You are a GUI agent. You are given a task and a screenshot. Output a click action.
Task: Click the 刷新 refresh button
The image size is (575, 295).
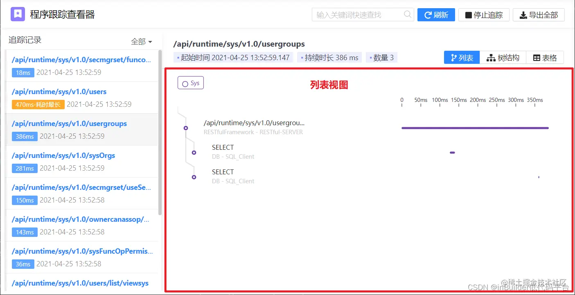click(436, 15)
